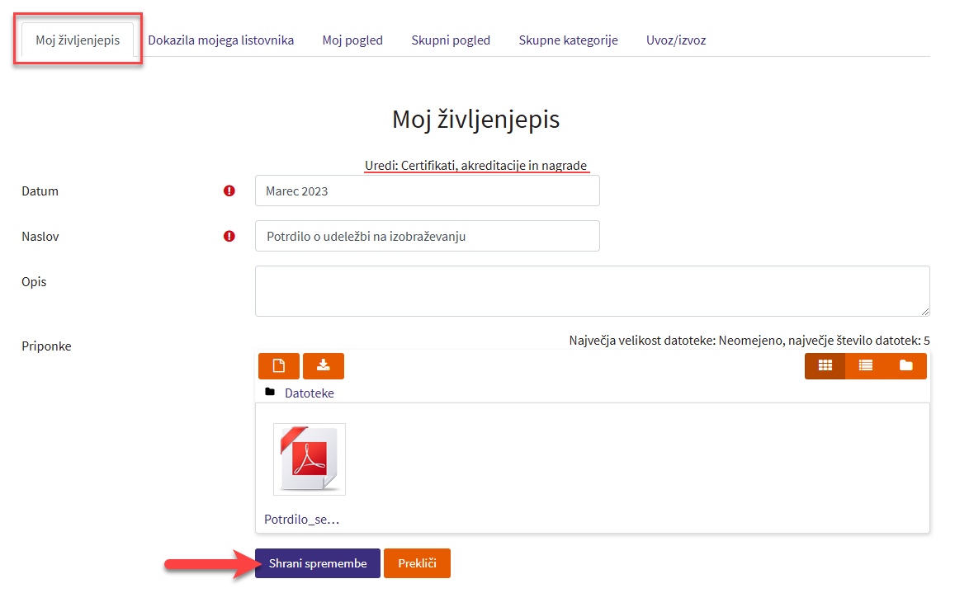Switch to the Moj pogled tab

pos(352,40)
